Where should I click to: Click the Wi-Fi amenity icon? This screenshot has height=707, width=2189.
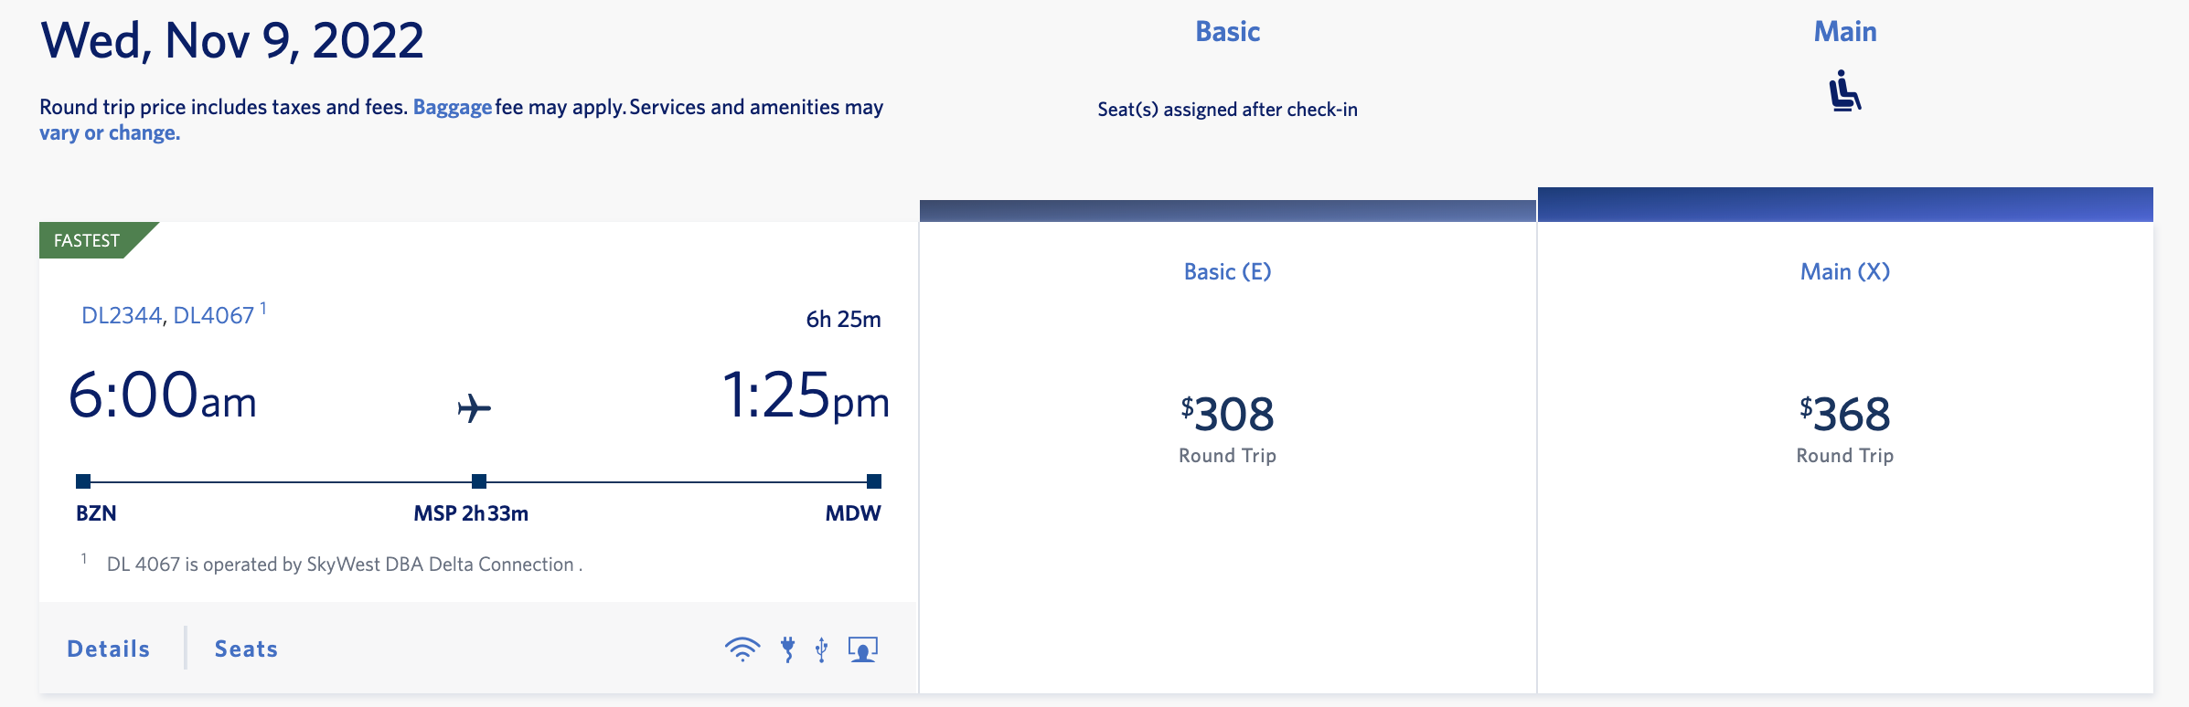[742, 649]
